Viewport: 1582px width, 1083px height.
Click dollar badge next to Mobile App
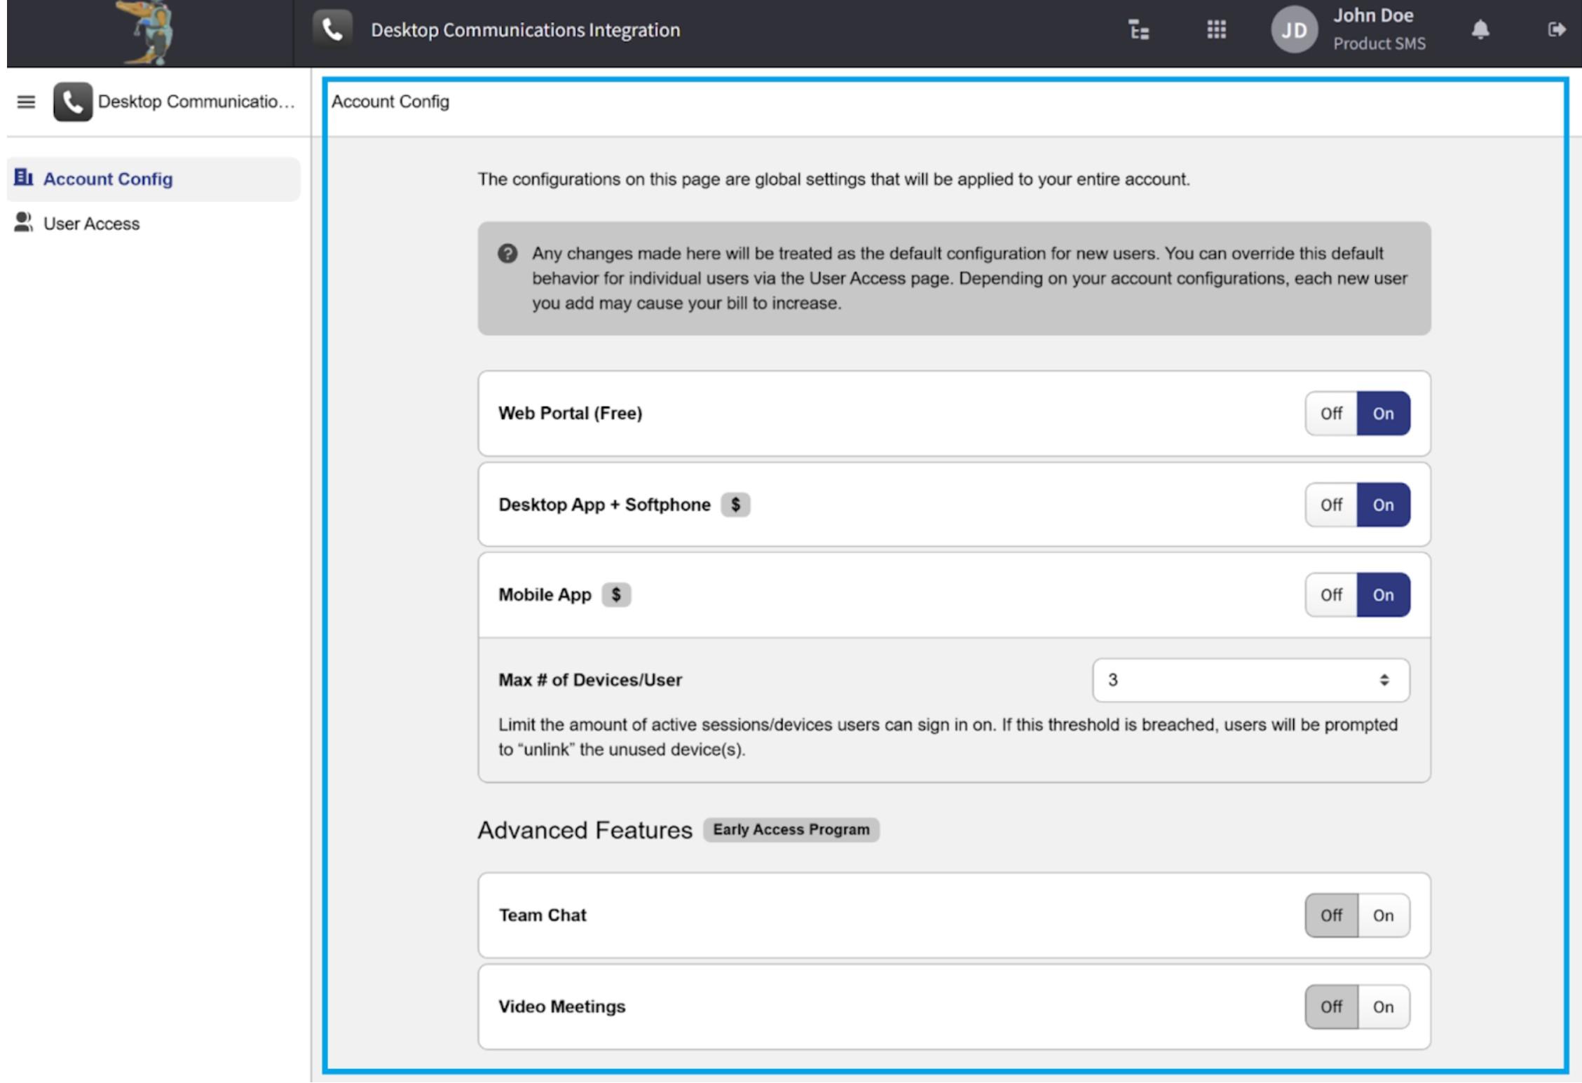click(615, 595)
